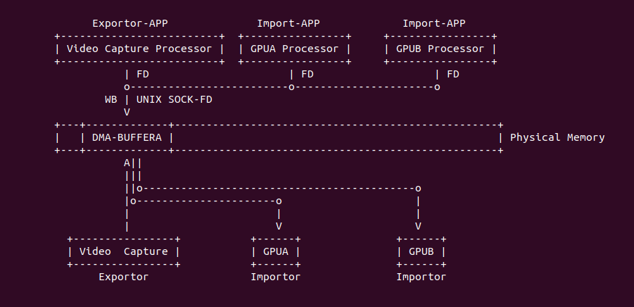634x307 pixels.
Task: Select the bottom Video Capture box
Action: pyautogui.click(x=124, y=251)
